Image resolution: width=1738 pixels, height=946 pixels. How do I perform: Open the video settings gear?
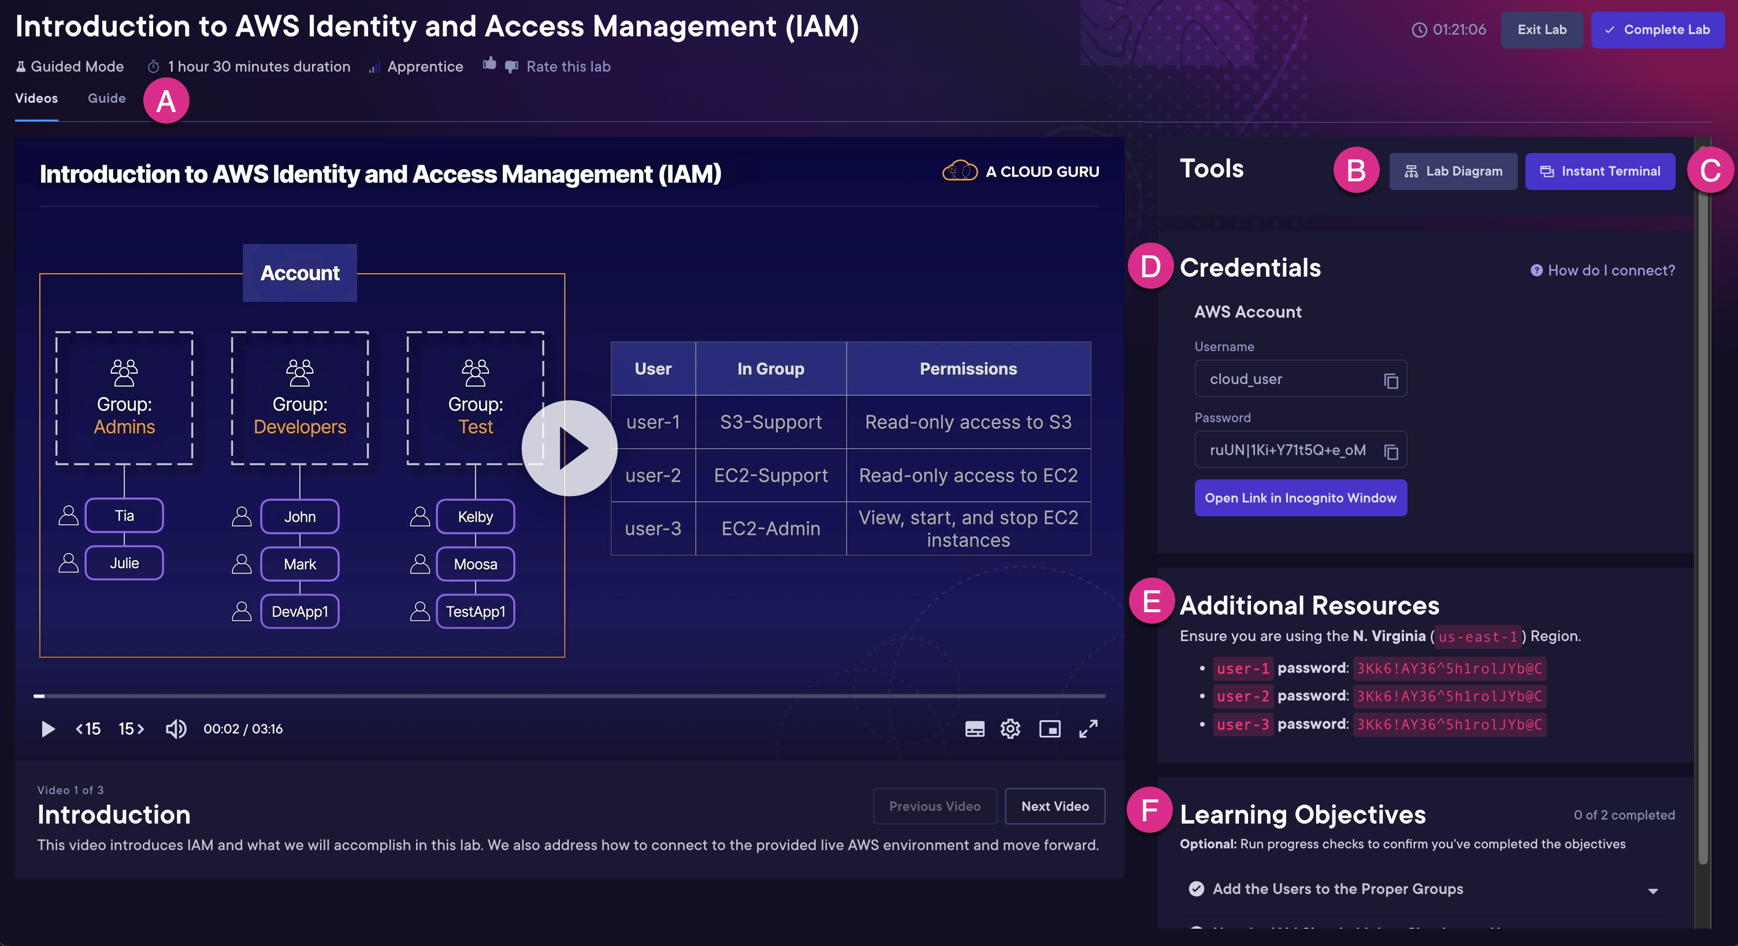[x=1010, y=729]
